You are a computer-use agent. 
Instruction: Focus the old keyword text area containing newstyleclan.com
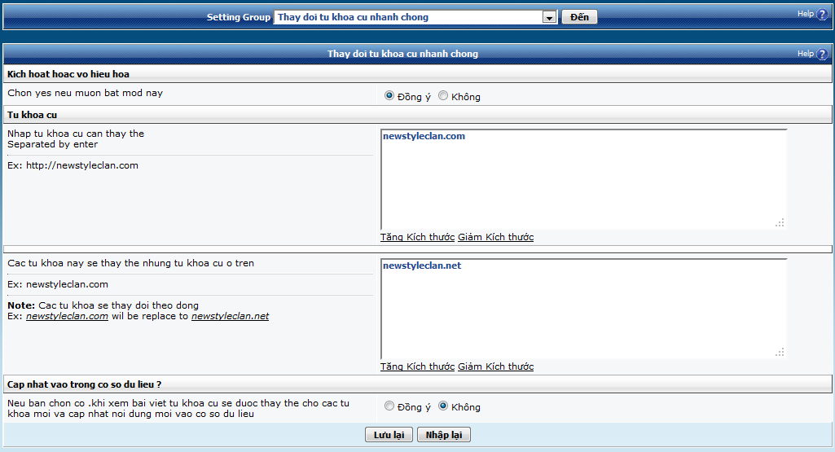tap(582, 179)
